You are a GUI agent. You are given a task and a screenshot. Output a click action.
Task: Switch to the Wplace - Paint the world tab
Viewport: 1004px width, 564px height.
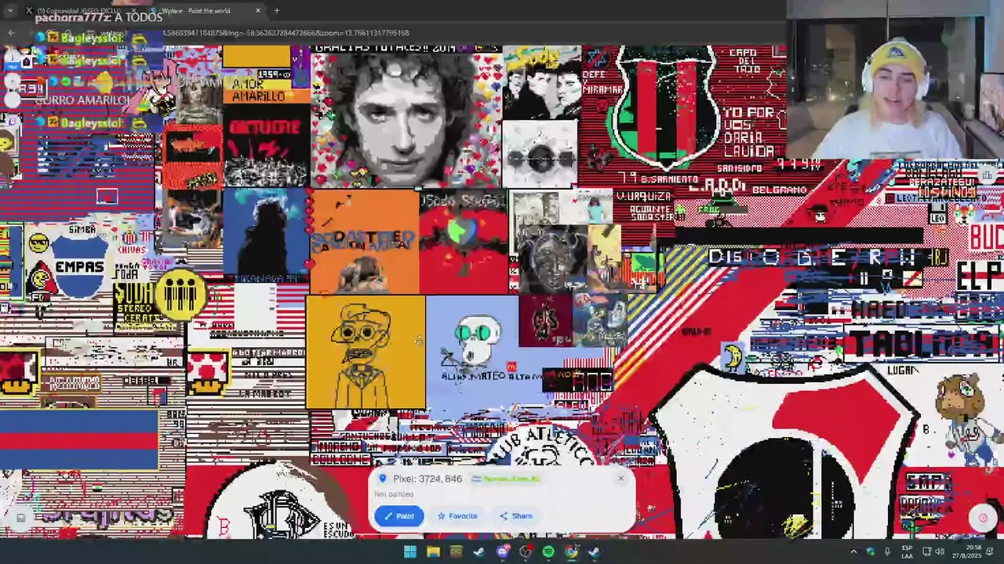pos(196,11)
